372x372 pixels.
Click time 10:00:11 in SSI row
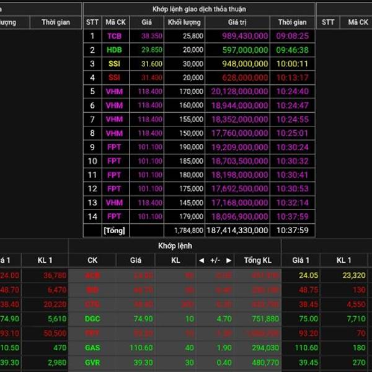coord(292,64)
